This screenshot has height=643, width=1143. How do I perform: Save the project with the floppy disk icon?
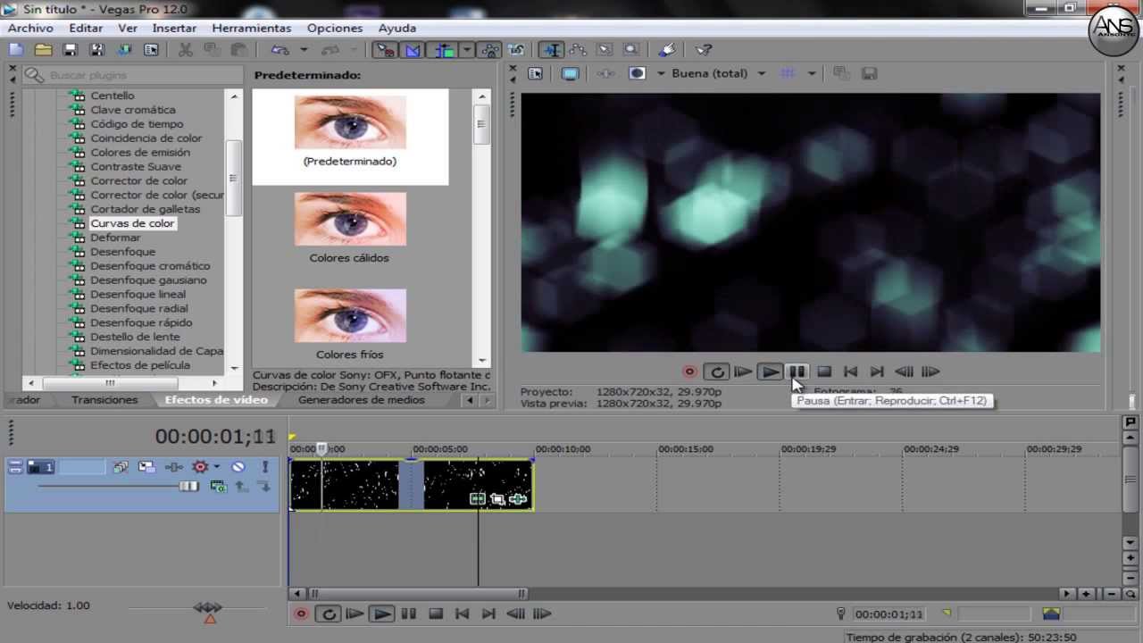point(70,50)
